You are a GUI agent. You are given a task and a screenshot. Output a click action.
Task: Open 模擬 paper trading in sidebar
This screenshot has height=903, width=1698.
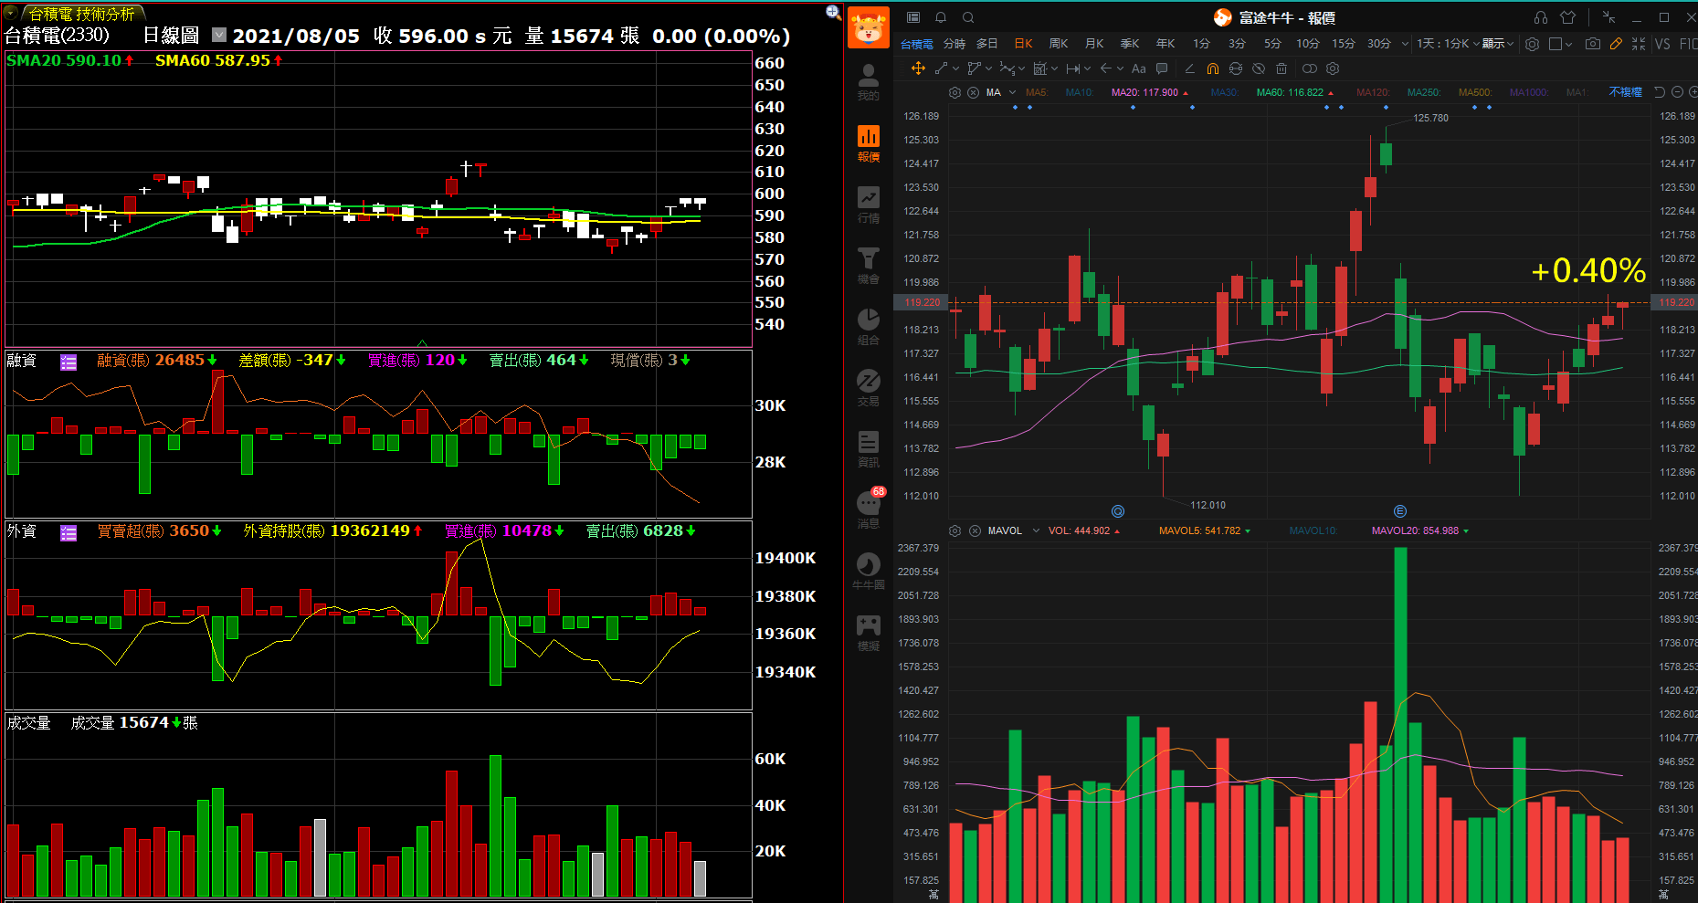[868, 633]
